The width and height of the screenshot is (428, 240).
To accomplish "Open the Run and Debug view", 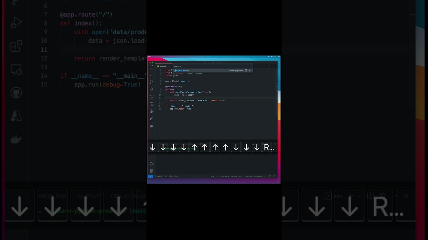I will pyautogui.click(x=151, y=89).
